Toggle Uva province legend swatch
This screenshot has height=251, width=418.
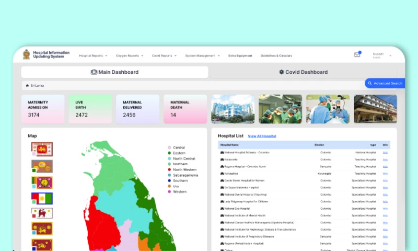tap(169, 186)
